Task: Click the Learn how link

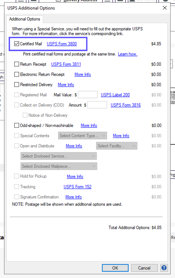Action: (x=128, y=54)
